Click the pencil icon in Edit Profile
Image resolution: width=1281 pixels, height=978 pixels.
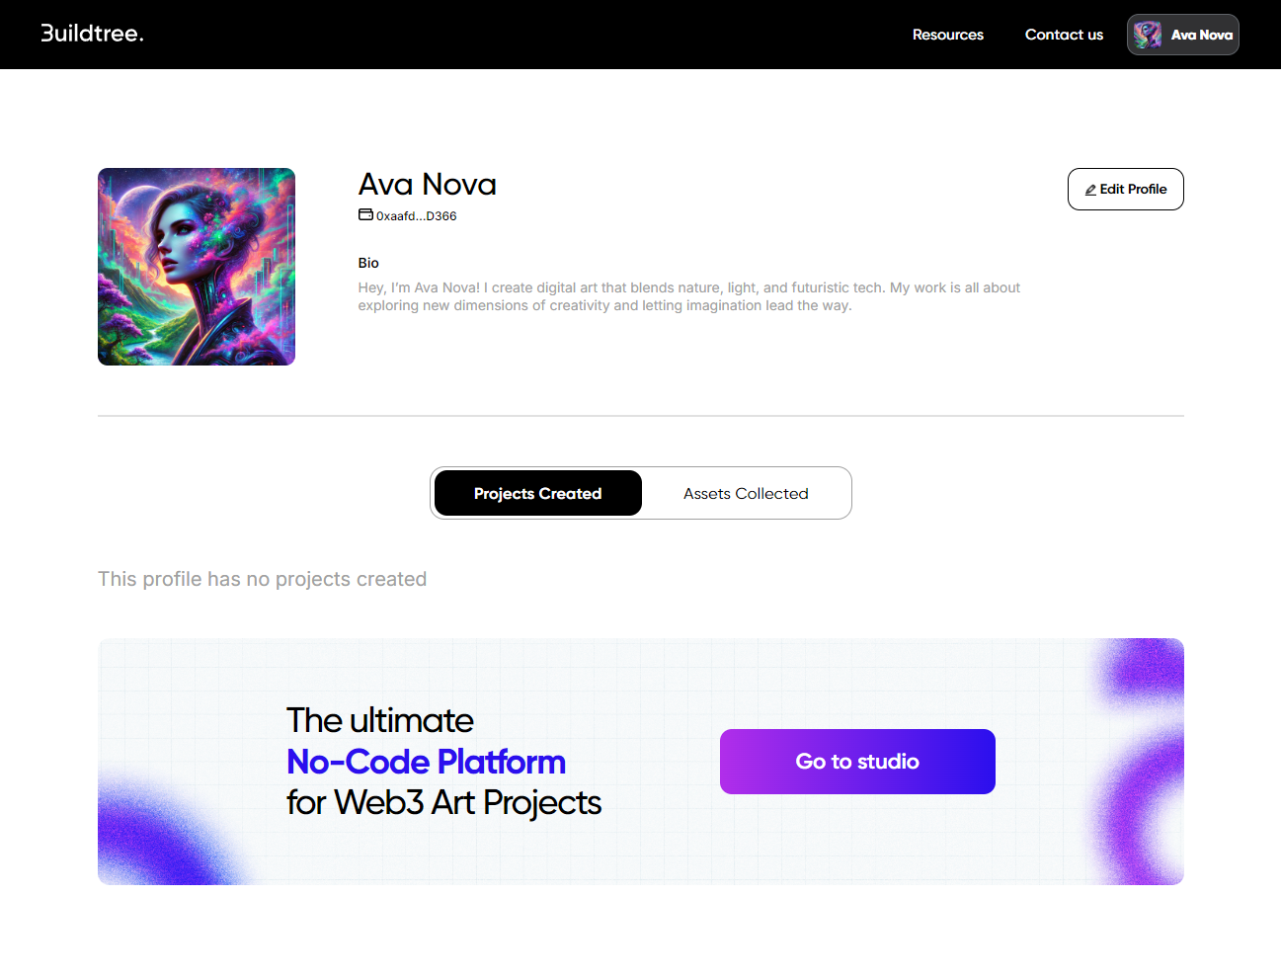[x=1090, y=190]
